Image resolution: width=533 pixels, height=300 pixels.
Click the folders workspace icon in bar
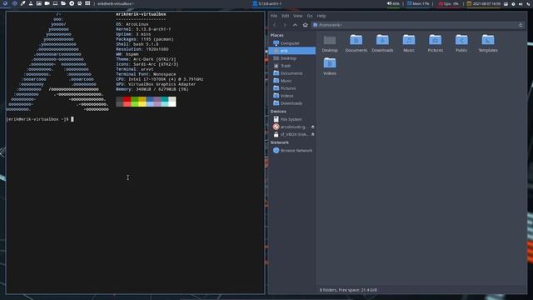pyautogui.click(x=63, y=3)
